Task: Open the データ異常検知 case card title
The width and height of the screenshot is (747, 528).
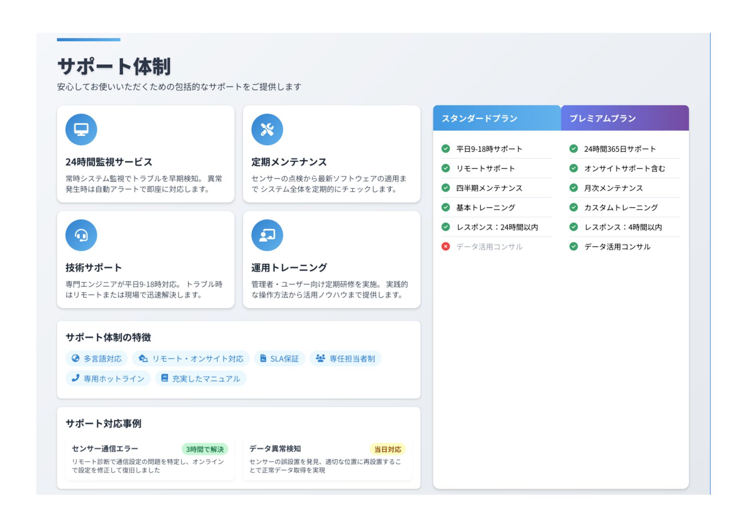Action: [x=275, y=449]
